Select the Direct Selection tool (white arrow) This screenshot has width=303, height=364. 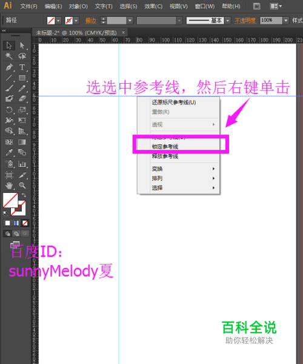(x=22, y=45)
